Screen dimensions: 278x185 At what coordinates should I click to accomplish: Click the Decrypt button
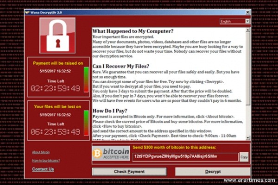pyautogui.click(x=213, y=172)
